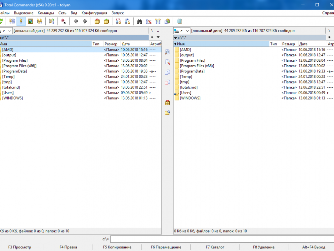This screenshot has width=334, height=251.
Task: Click the F3 Просмотр button
Action: coord(20,247)
